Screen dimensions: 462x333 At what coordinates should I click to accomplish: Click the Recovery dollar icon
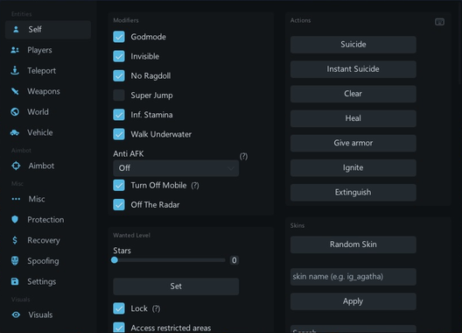15,240
